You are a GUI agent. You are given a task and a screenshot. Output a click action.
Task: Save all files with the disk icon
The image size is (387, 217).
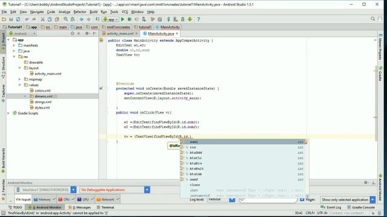[11, 19]
